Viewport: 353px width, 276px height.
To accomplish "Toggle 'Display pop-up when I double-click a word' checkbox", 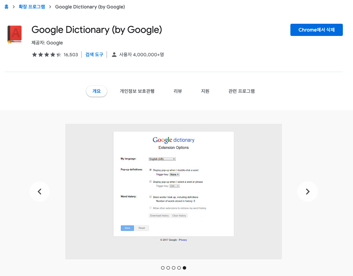I will 150,170.
